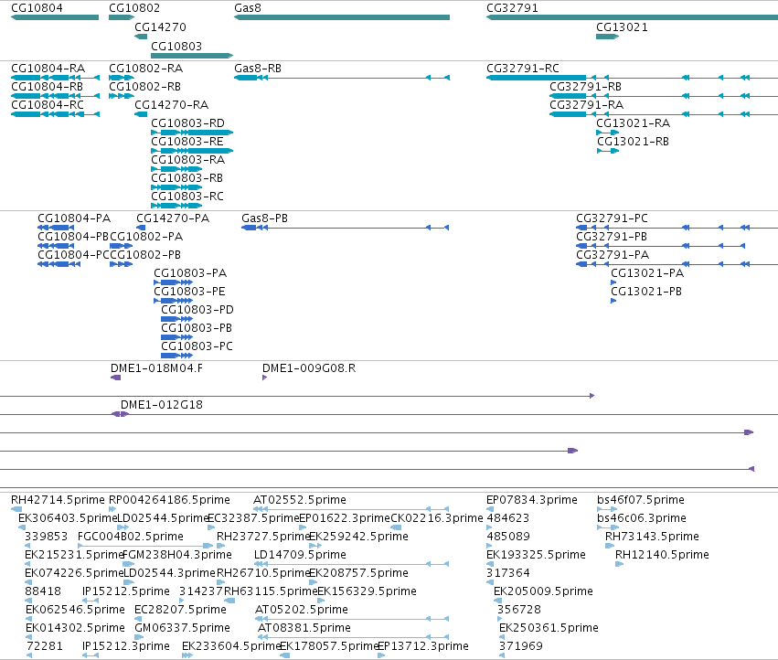Select the CG14270 gene label
This screenshot has height=660, width=778.
coord(160,27)
